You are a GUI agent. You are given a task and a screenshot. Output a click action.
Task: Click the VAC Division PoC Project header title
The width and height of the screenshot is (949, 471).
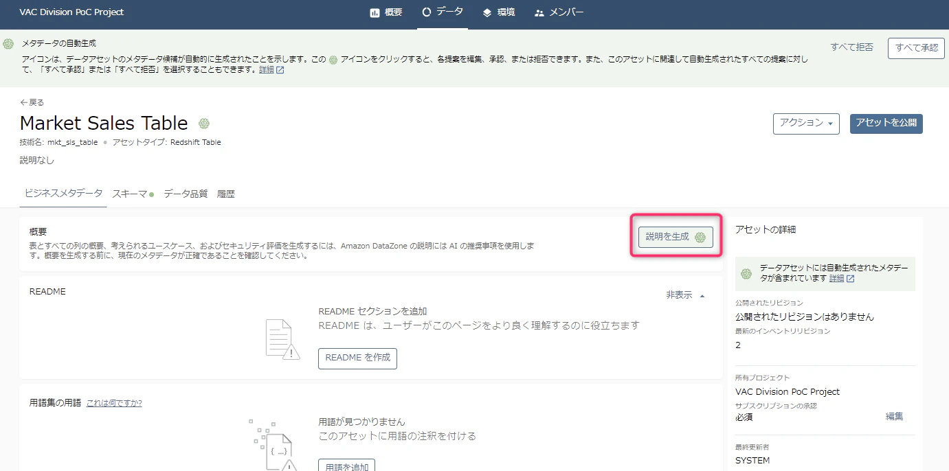click(x=71, y=12)
